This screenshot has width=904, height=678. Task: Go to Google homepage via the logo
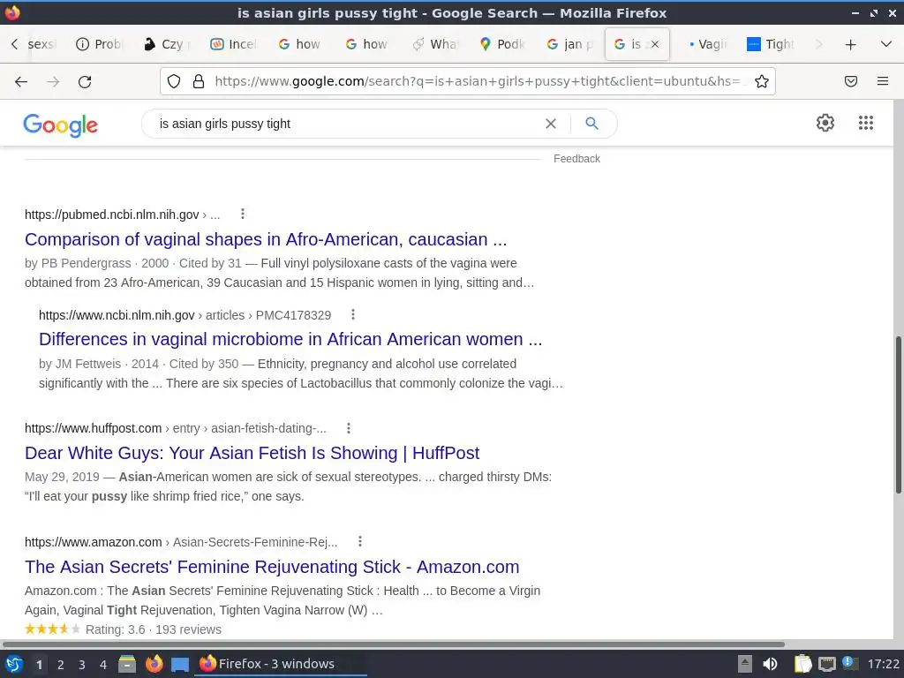coord(61,124)
